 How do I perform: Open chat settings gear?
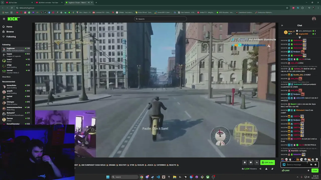(x=308, y=170)
